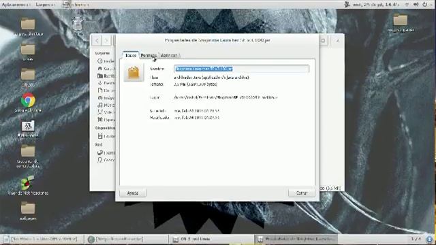Screen dimensions: 436x245
Task: Select the browse network item in sidebar
Action: coord(106,152)
